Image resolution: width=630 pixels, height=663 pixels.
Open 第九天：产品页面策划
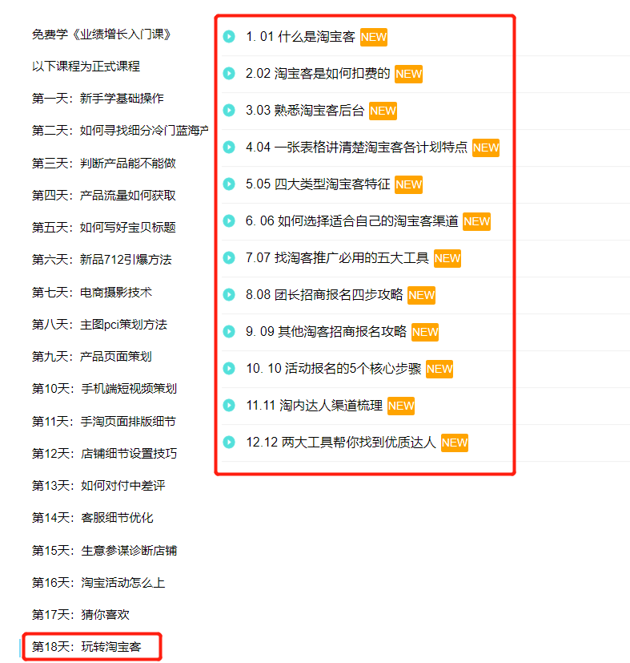coord(92,357)
